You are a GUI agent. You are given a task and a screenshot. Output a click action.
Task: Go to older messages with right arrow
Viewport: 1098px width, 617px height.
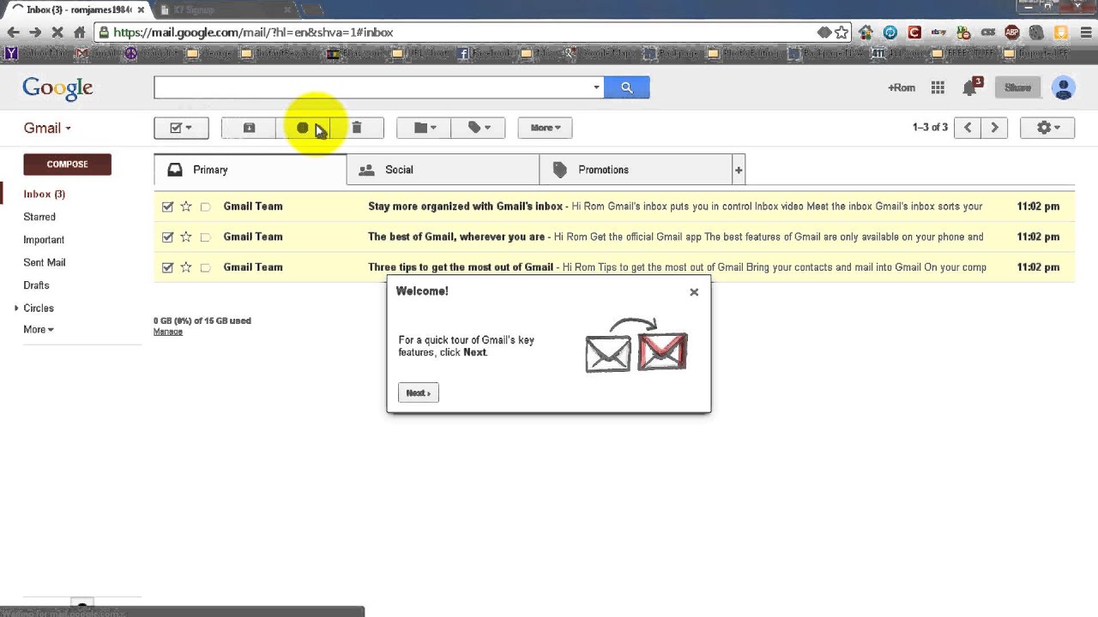tap(994, 128)
